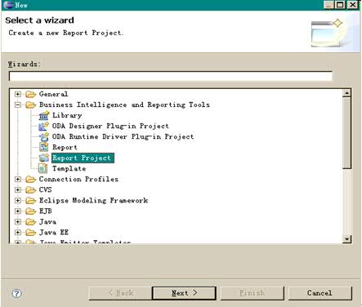The width and height of the screenshot is (362, 307).
Task: Minimize the New wizard window
Action: coord(328,5)
